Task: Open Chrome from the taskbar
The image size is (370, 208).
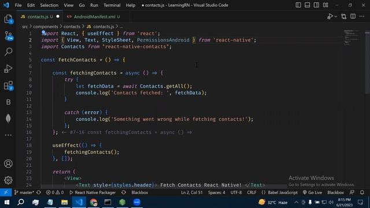Action: coord(94,202)
